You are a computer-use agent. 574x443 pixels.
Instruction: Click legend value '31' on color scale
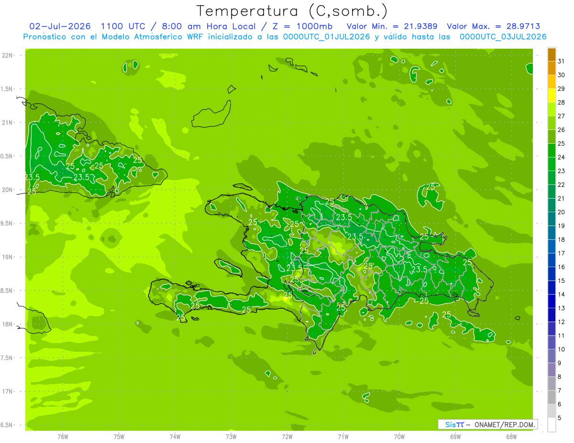click(x=562, y=61)
